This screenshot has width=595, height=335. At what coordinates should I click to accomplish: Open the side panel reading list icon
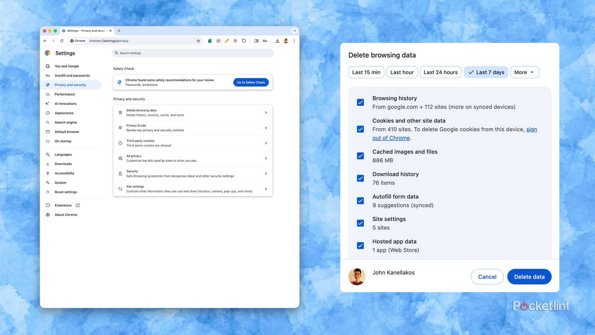256,40
